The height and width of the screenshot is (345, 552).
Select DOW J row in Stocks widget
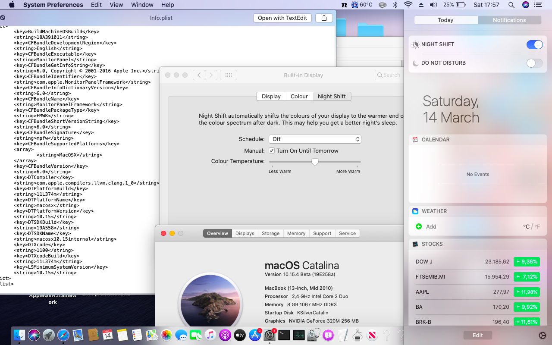(x=478, y=262)
